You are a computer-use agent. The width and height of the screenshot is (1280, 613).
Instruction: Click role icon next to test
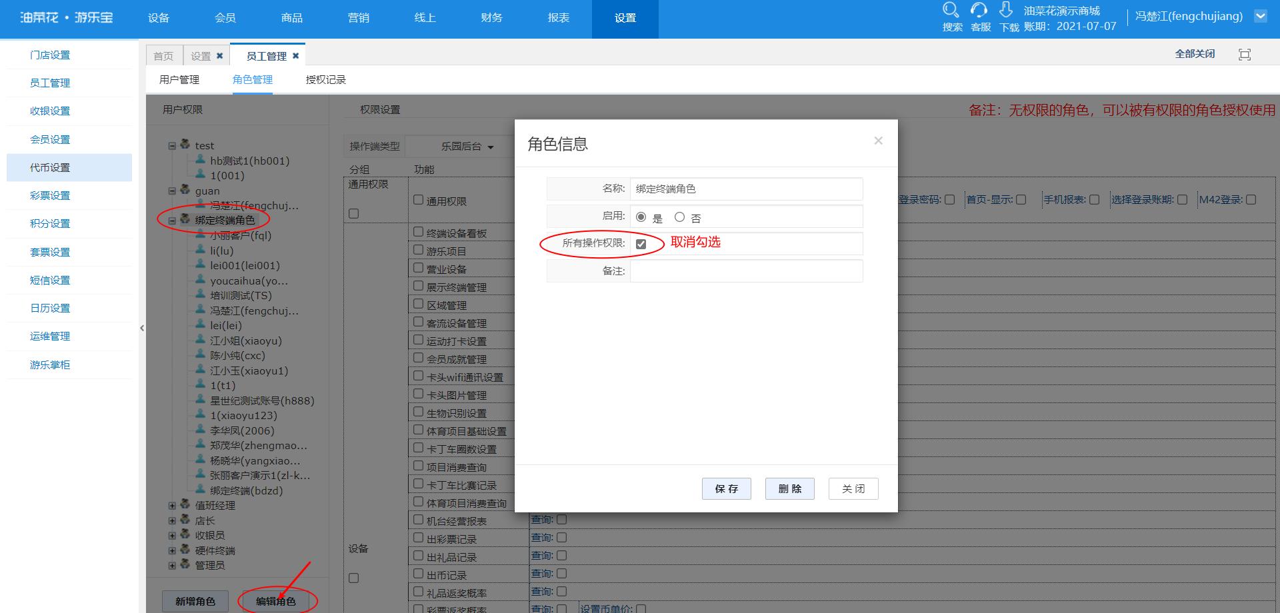185,145
